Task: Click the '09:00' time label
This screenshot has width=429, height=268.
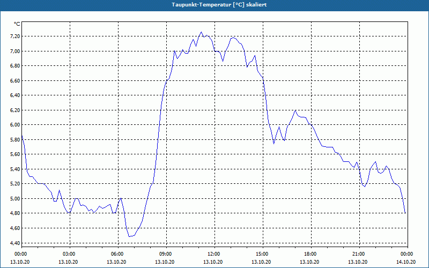Action: [166, 254]
